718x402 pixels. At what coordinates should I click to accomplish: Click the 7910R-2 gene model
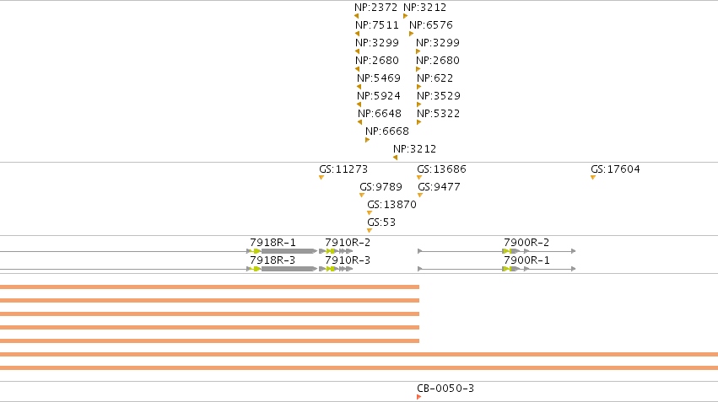click(336, 251)
